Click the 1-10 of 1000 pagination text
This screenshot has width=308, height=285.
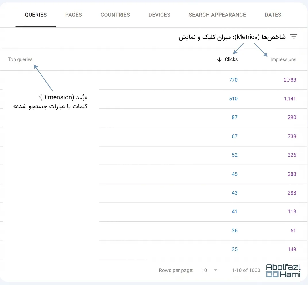pyautogui.click(x=246, y=270)
